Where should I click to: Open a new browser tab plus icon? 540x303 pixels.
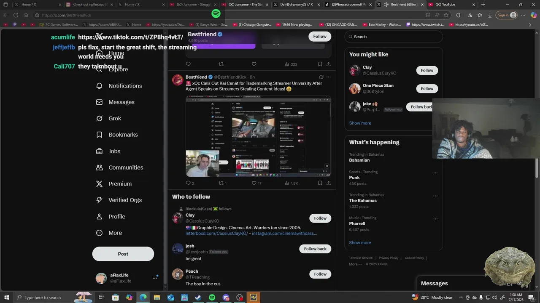[x=483, y=5]
